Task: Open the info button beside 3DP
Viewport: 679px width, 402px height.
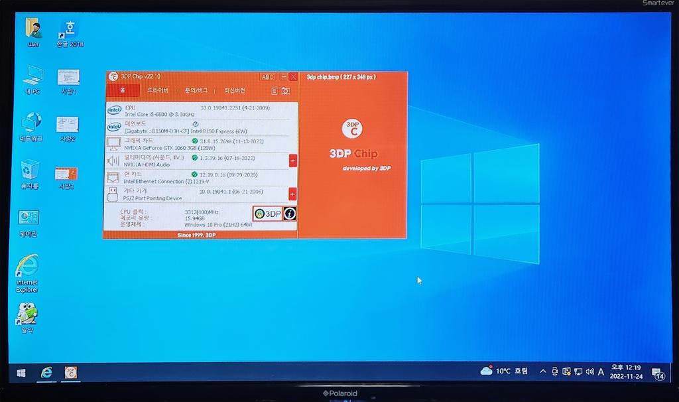Action: 290,214
